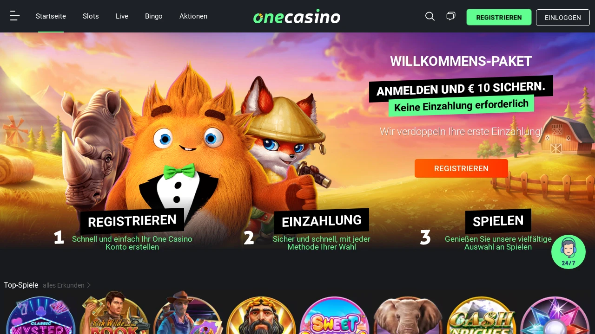Viewport: 595px width, 334px height.
Task: Open the Classic Mystery game thumbnail
Action: pos(41,315)
